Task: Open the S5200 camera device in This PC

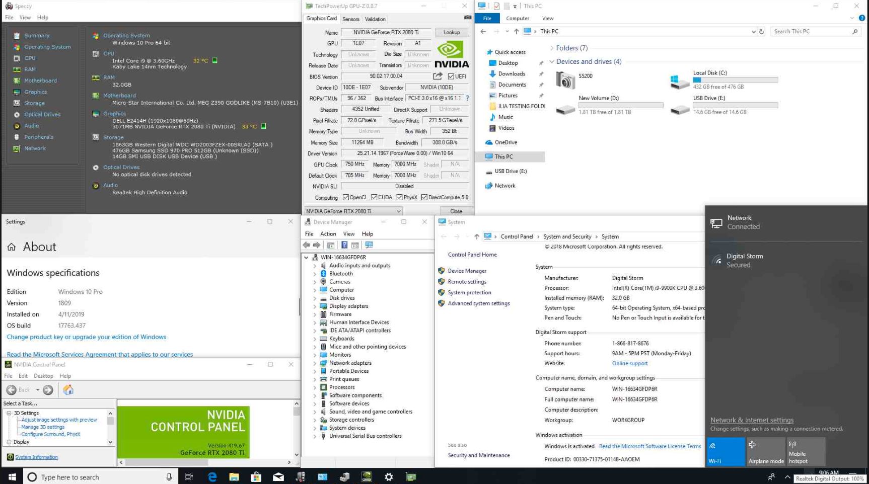Action: [x=575, y=80]
